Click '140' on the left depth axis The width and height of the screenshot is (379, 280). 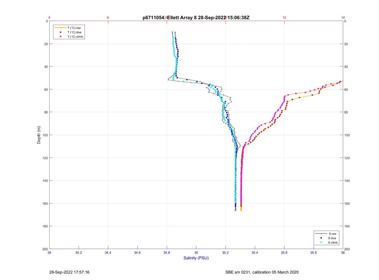click(x=45, y=181)
